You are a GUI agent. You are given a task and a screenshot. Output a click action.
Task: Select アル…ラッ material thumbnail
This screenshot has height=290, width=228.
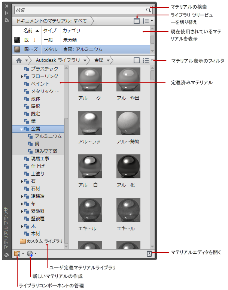coord(89,123)
